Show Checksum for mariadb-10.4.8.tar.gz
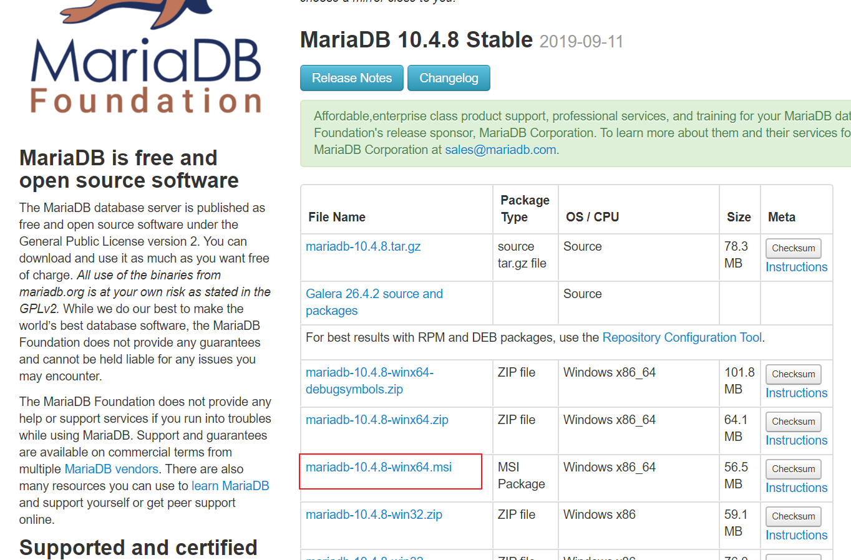The image size is (851, 560). coord(794,248)
